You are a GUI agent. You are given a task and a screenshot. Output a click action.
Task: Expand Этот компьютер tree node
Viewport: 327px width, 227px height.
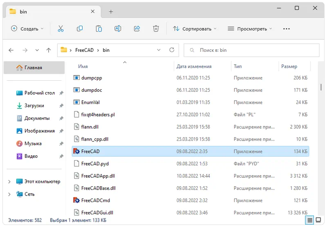coord(9,181)
